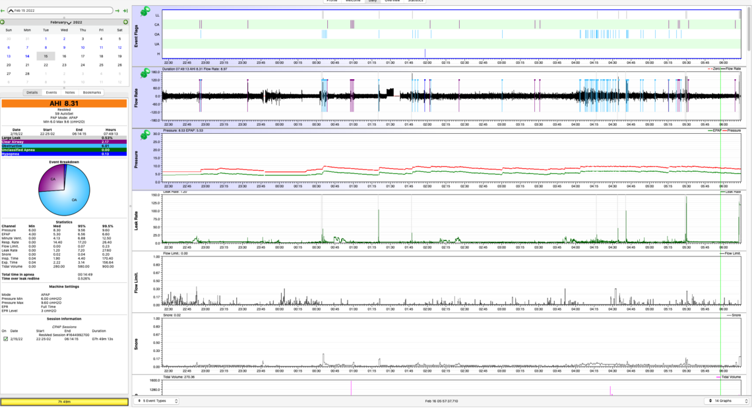
Task: Click the Event Breakdown chart title
Action: (x=64, y=162)
